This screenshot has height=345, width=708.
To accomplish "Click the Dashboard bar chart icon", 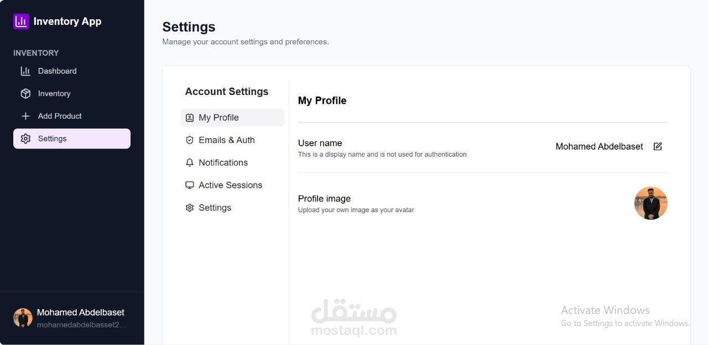I will point(25,71).
